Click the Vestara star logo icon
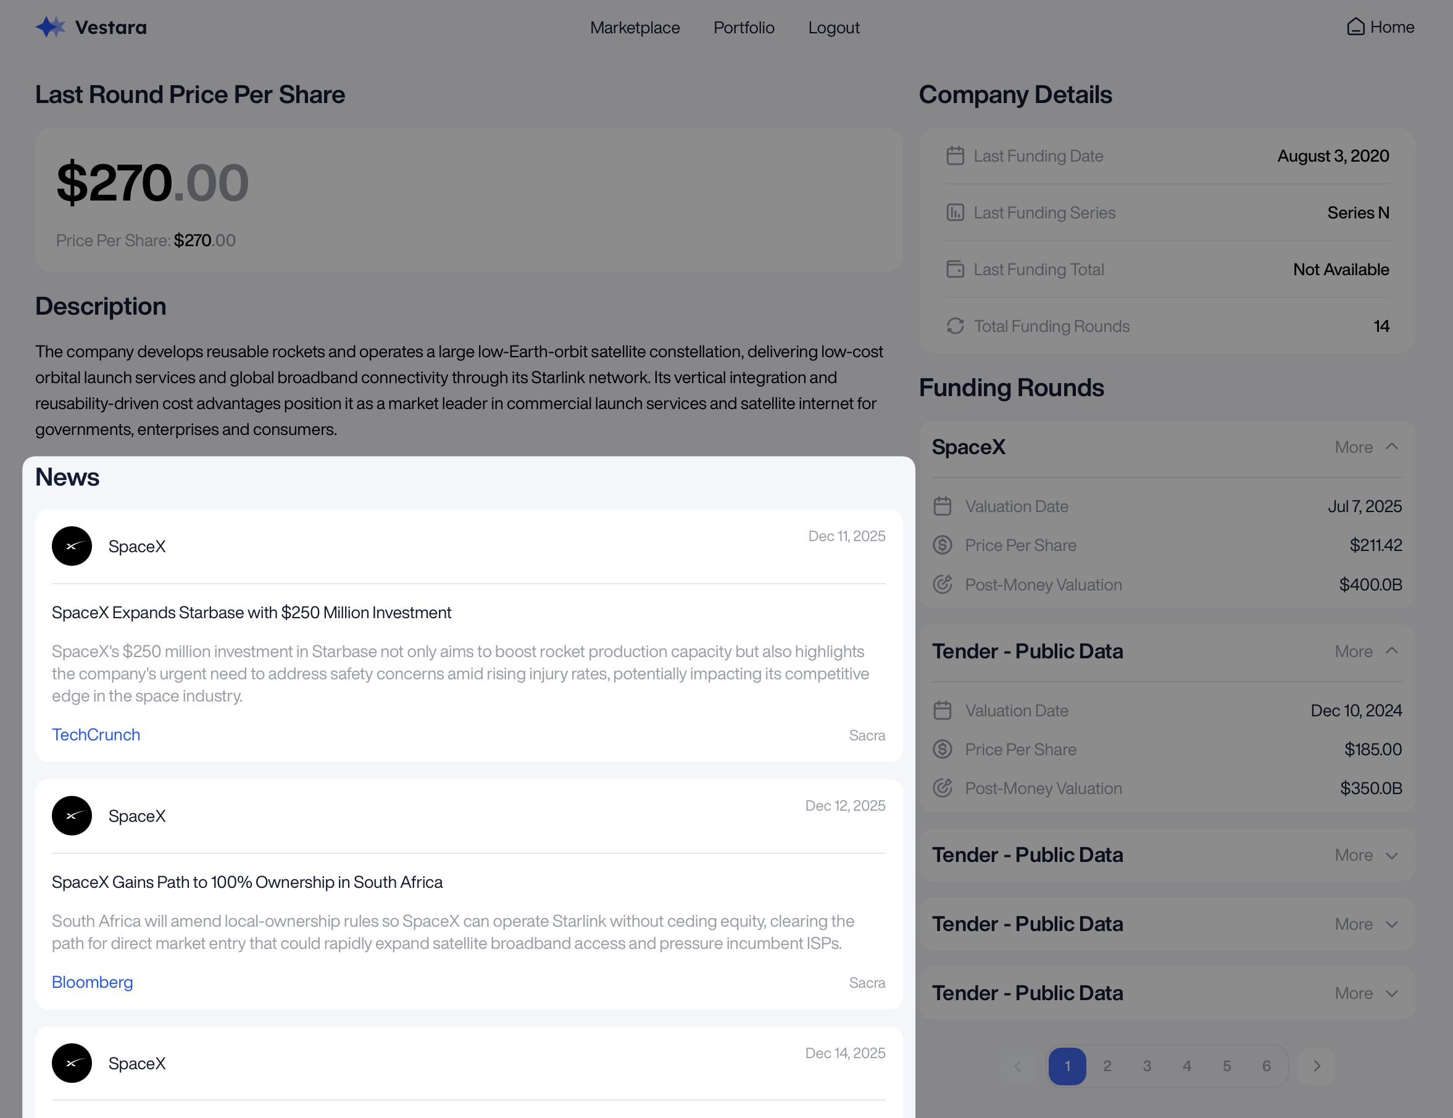This screenshot has height=1118, width=1453. (x=51, y=27)
